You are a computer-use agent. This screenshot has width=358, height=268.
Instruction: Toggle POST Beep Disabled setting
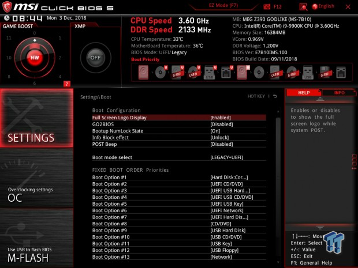click(x=179, y=144)
